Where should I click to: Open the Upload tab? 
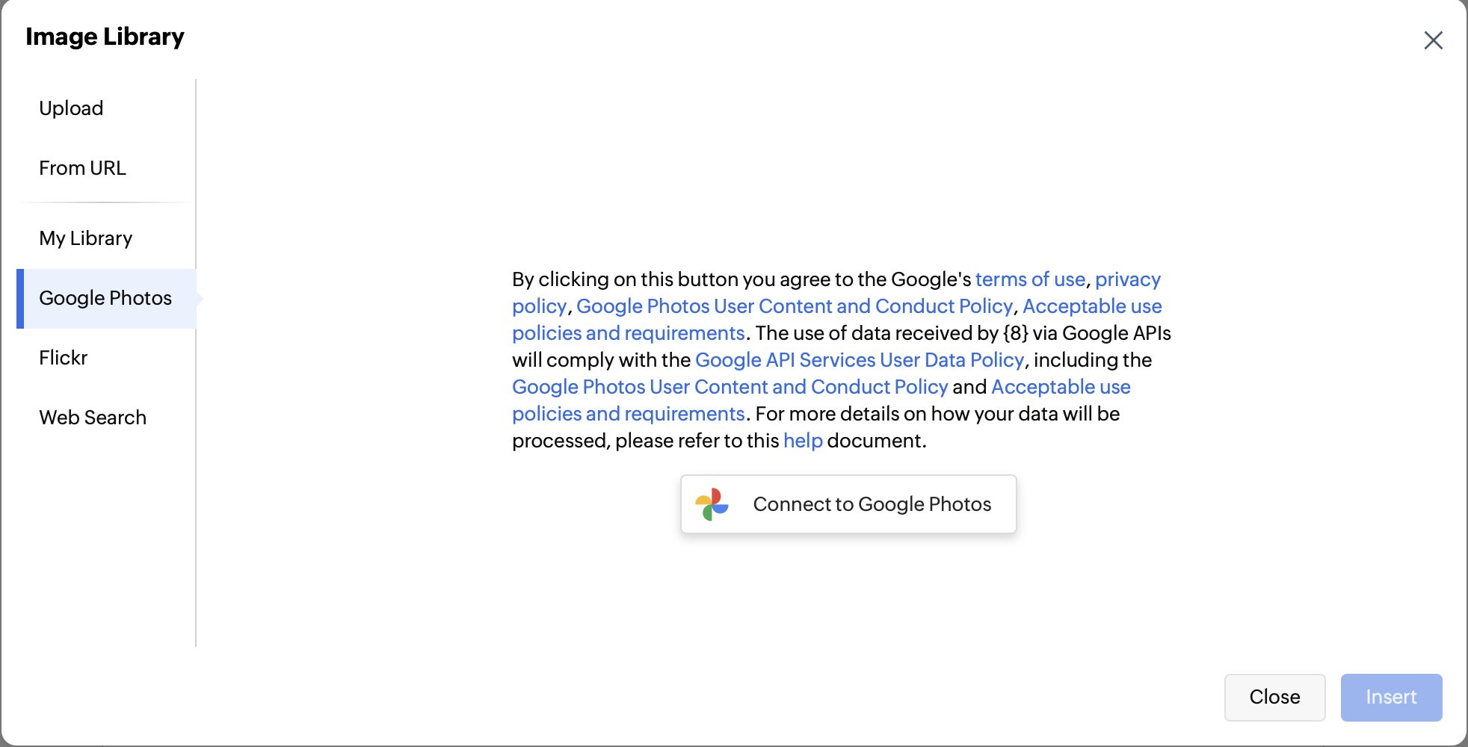[71, 108]
